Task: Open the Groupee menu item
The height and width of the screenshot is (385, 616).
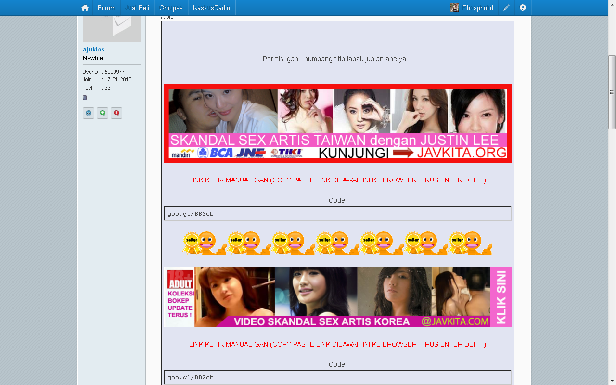Action: (x=171, y=8)
